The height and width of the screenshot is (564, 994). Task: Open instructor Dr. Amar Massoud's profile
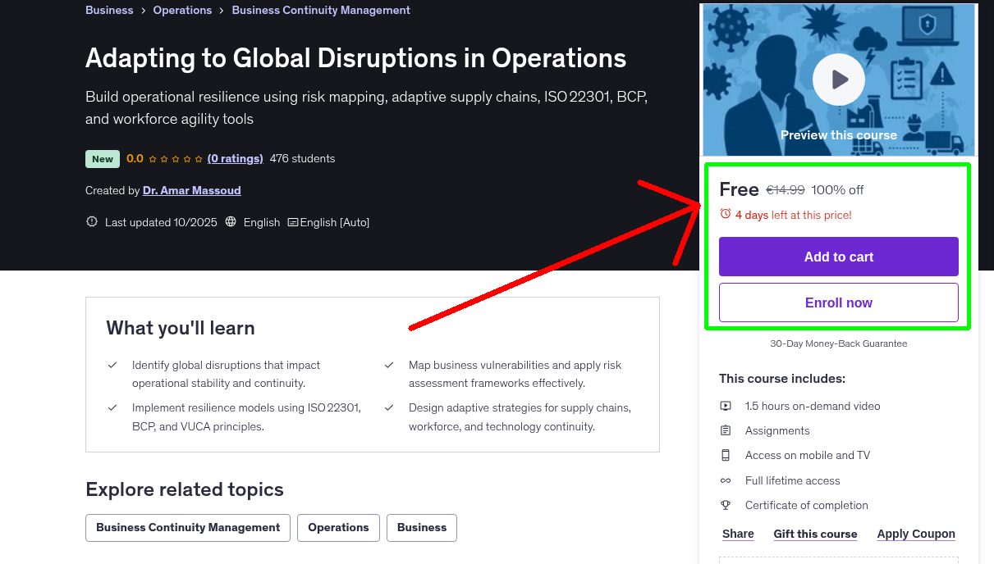point(192,190)
